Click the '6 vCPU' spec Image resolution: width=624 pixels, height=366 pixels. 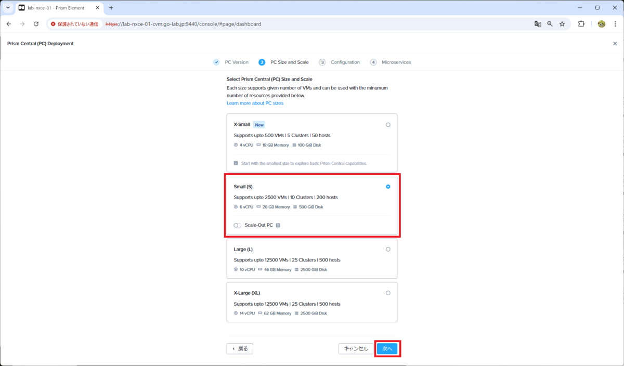[x=243, y=207]
